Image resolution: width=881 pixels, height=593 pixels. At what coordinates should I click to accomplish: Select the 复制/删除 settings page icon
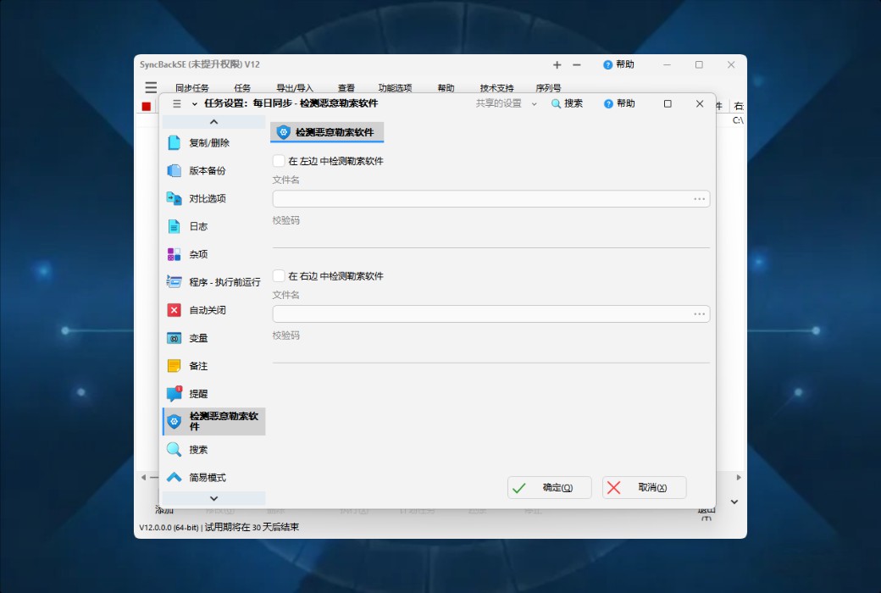click(175, 142)
